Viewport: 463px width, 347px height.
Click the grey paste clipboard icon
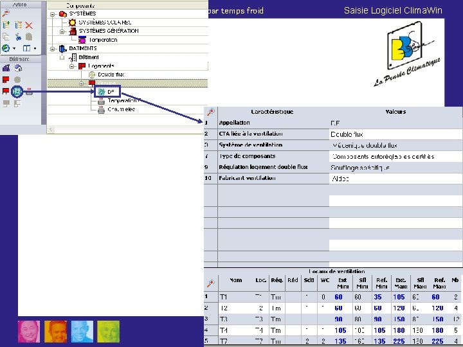click(29, 37)
